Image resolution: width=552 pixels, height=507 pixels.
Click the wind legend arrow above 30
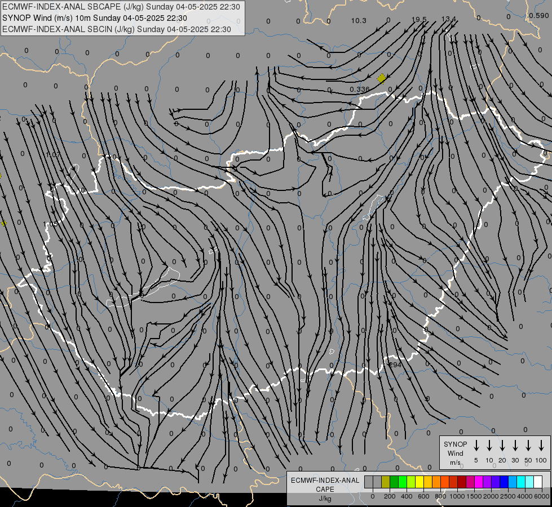point(515,446)
